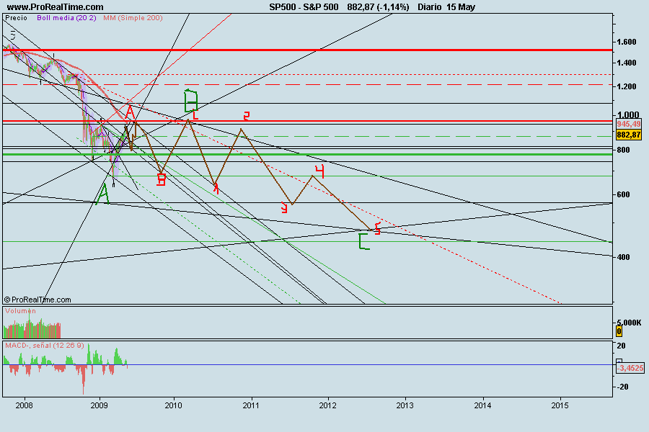Click the 15 May date label
Viewport: 649px width, 432px height.
tap(461, 7)
